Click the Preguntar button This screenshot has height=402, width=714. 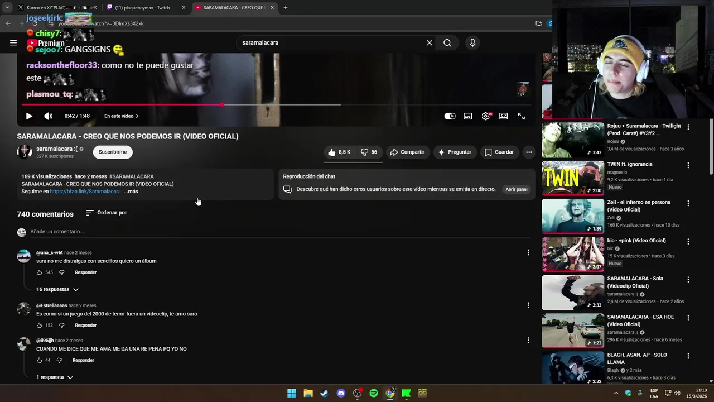pyautogui.click(x=455, y=152)
